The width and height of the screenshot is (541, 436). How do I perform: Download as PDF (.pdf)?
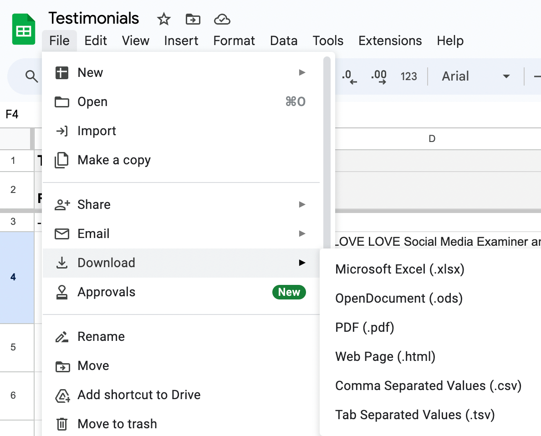[x=430, y=327]
